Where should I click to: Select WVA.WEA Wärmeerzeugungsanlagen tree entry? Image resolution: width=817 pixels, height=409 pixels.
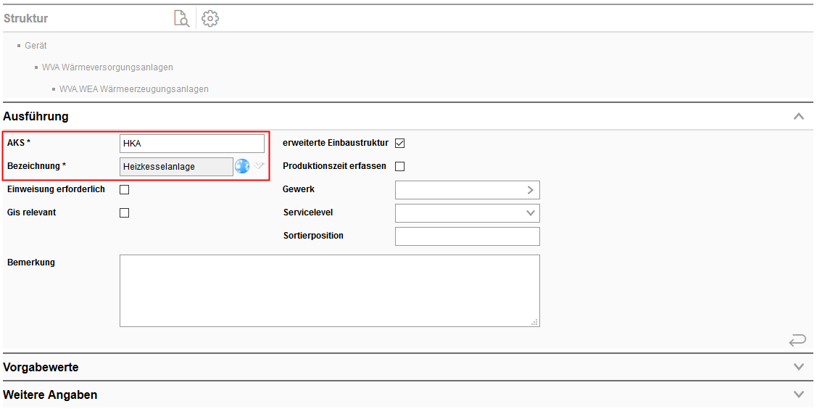pyautogui.click(x=133, y=89)
